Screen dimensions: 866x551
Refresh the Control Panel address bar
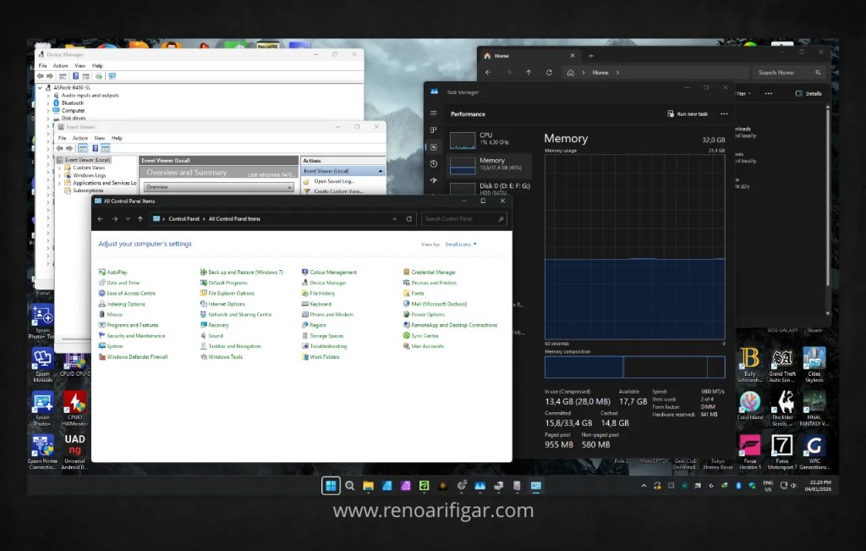(409, 219)
